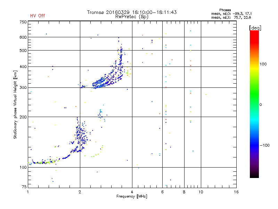Screen dimensions: 278x209
Task: Click the red 'HV Off' label
Action: coord(38,16)
